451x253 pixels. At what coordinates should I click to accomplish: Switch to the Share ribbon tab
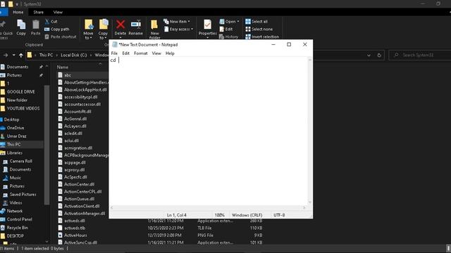pyautogui.click(x=38, y=13)
